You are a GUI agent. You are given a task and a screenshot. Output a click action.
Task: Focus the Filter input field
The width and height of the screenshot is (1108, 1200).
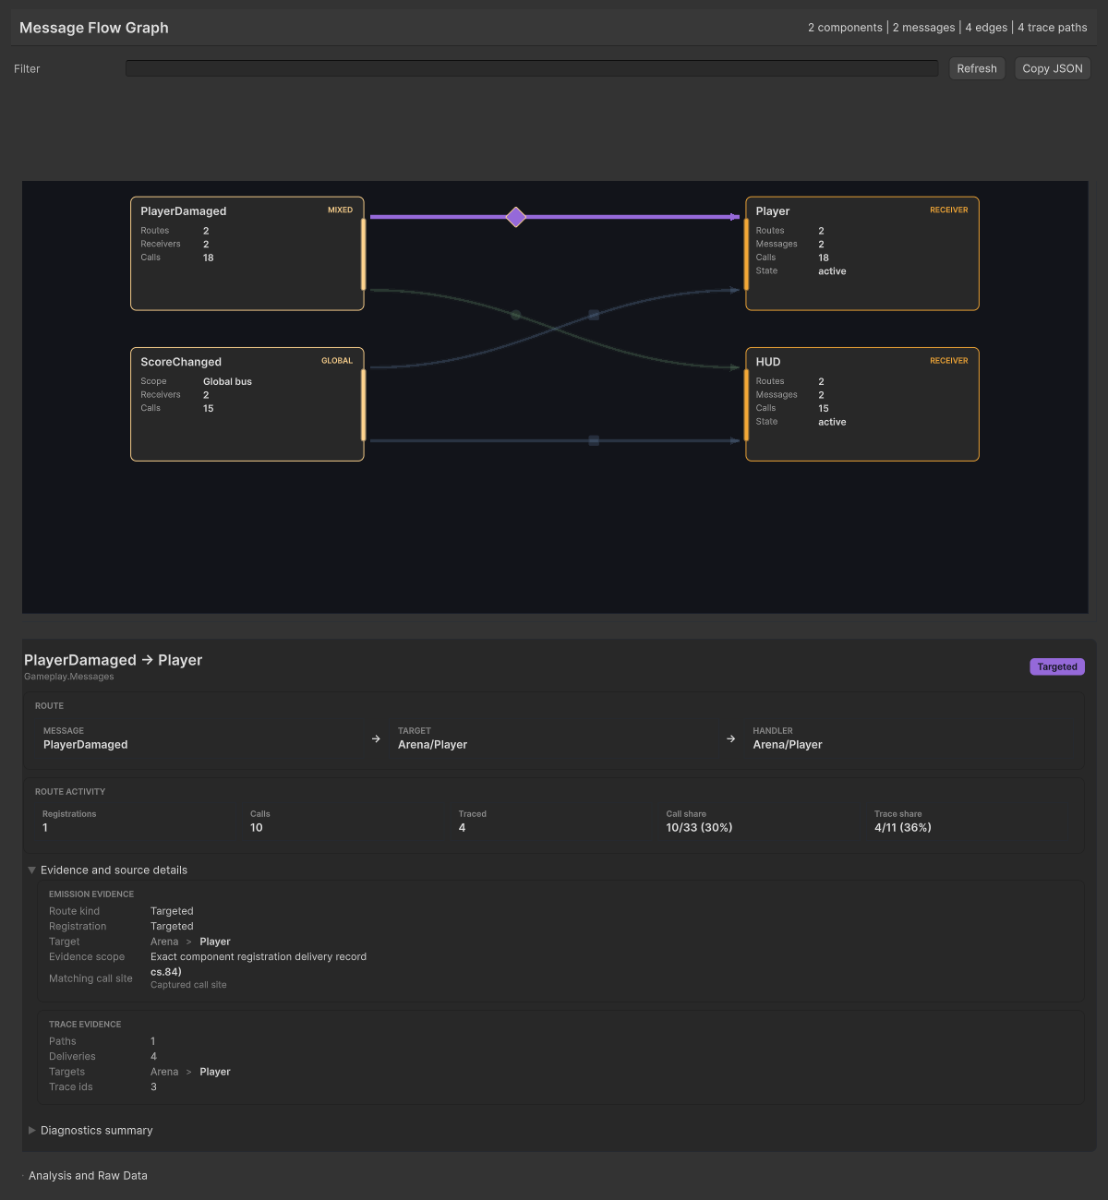click(x=532, y=68)
